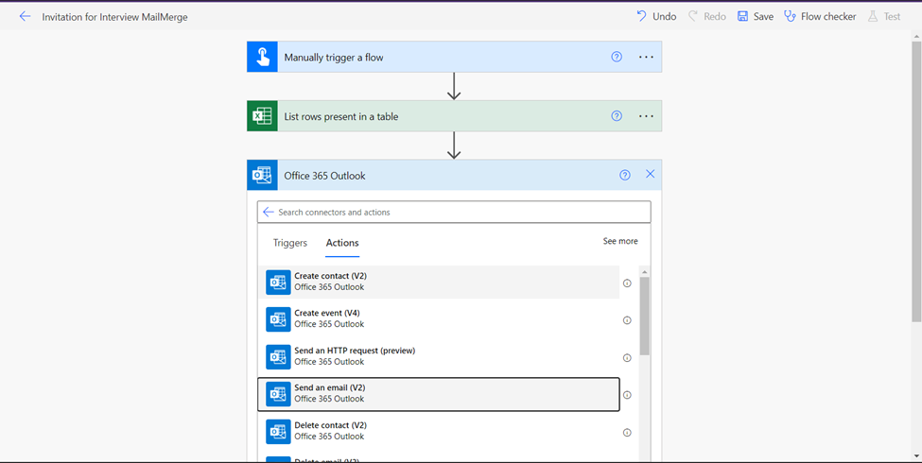This screenshot has height=463, width=922.
Task: Click the page vertical scrollbar thumb
Action: coord(916,181)
